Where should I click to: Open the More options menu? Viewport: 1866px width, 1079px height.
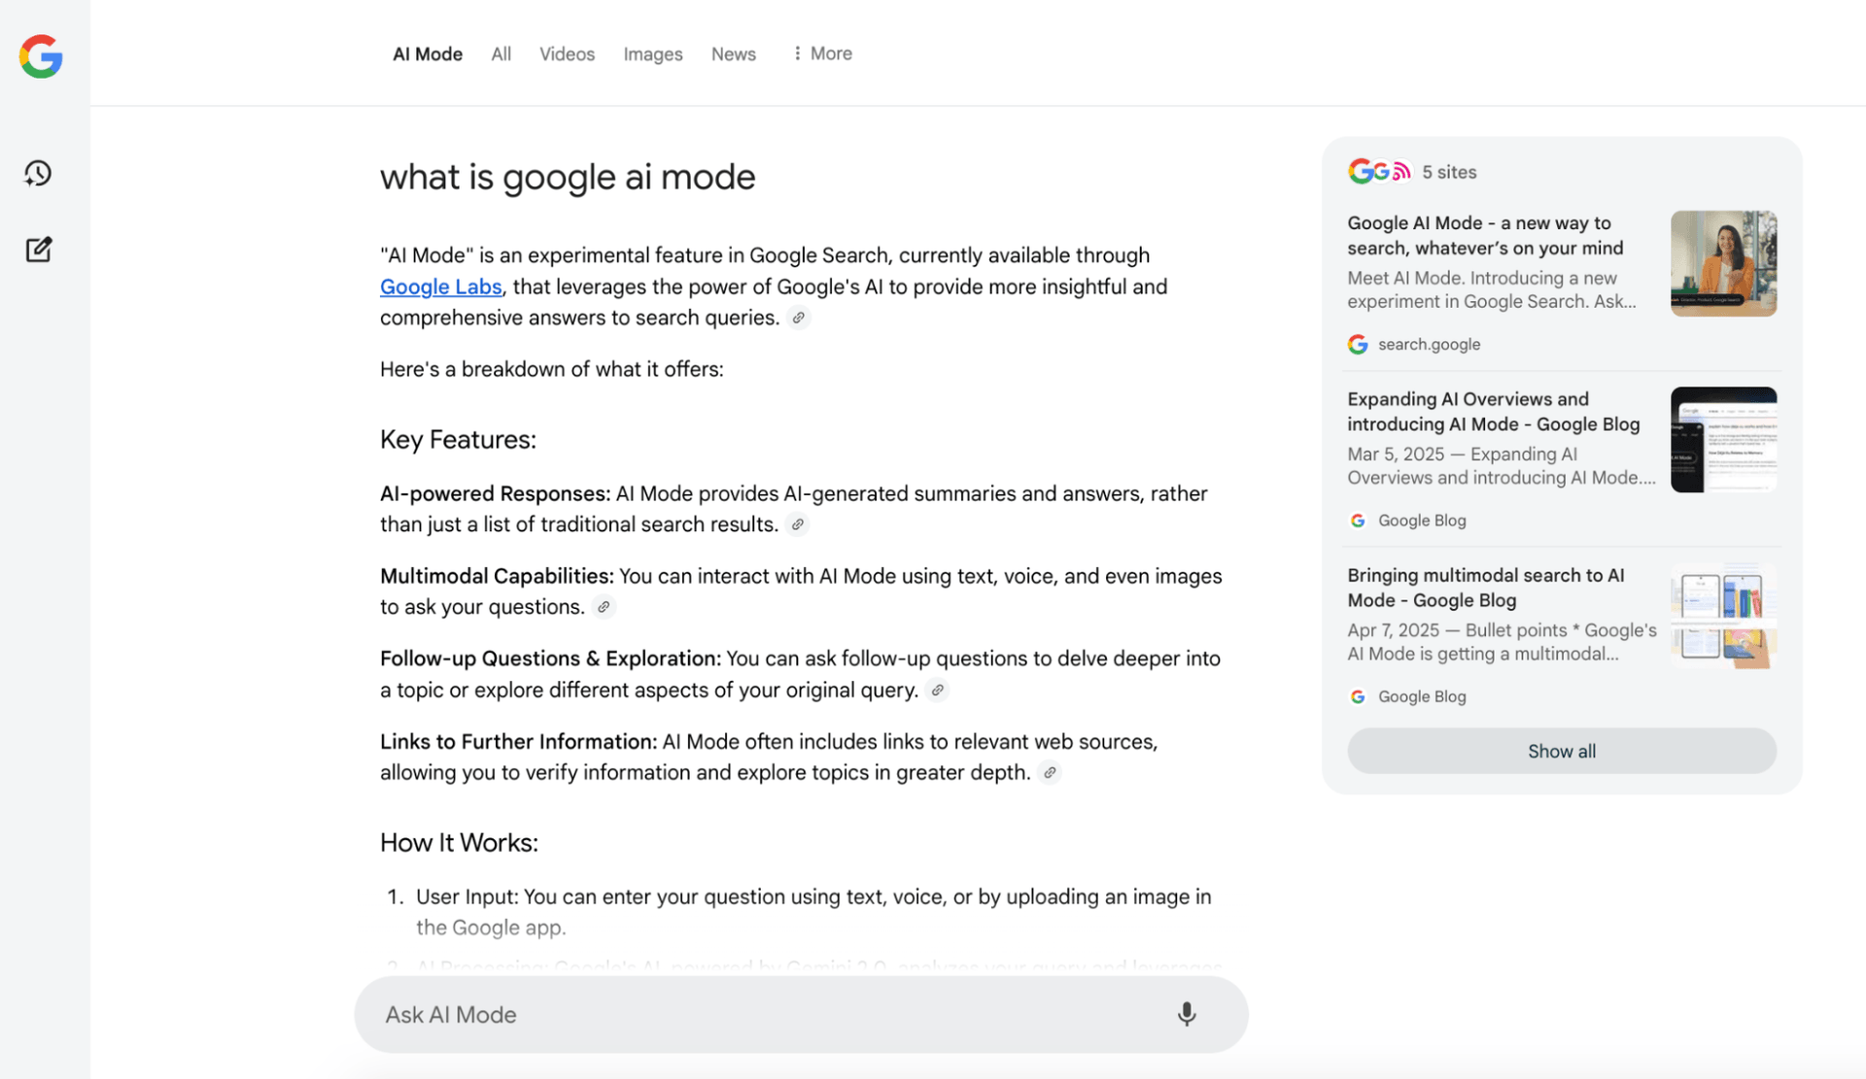coord(821,53)
